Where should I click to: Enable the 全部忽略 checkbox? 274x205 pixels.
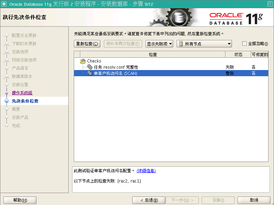coord(245,44)
